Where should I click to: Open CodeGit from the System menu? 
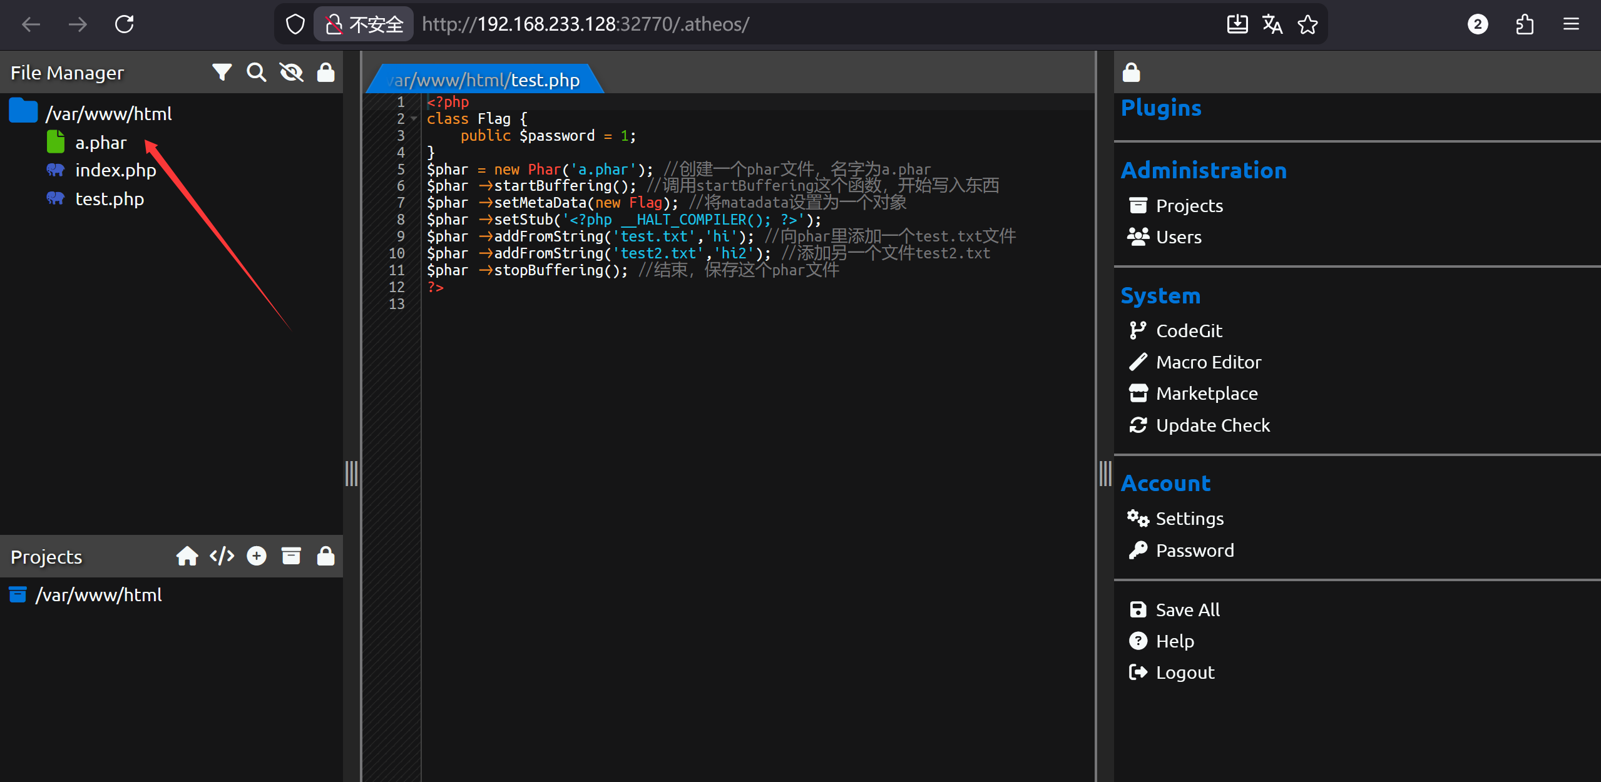(1189, 330)
